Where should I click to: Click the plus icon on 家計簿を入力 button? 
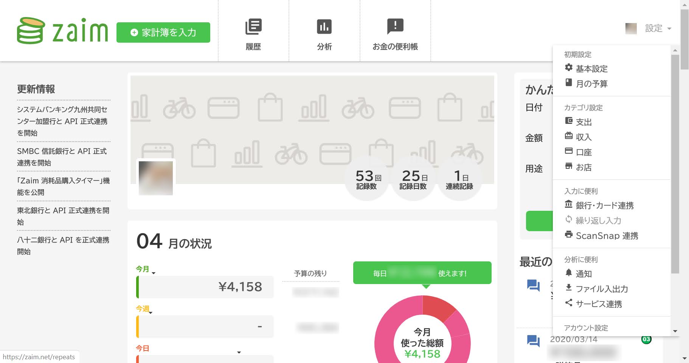point(134,32)
